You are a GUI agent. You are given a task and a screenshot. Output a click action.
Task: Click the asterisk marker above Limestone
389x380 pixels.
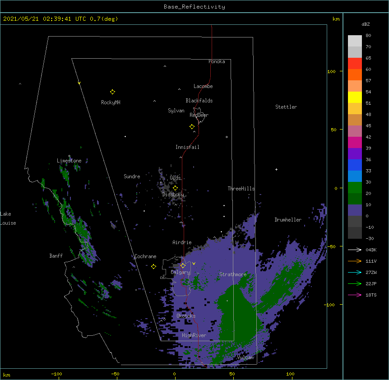pyautogui.click(x=69, y=156)
